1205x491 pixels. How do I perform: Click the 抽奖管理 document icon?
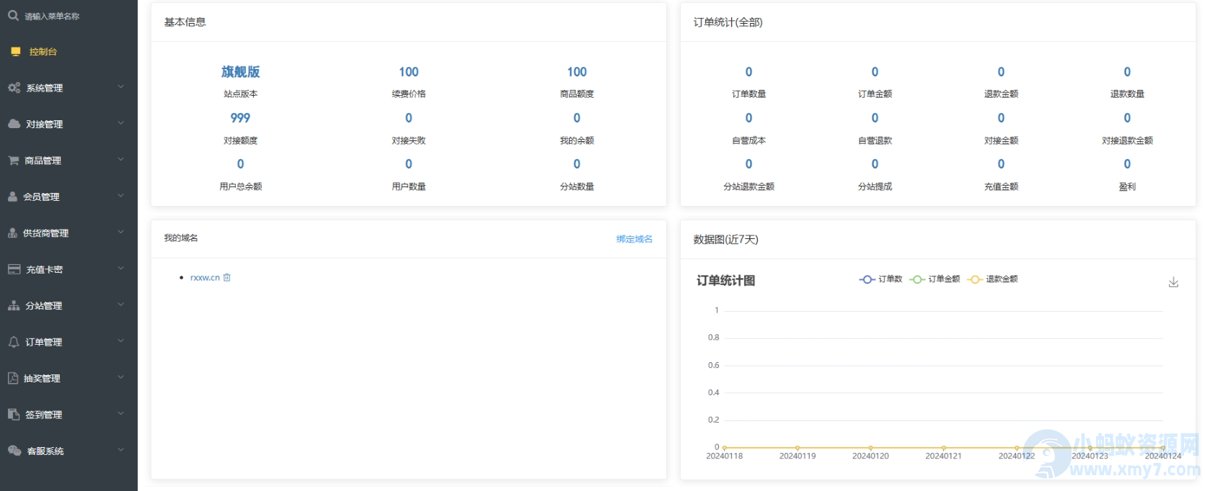(x=13, y=378)
